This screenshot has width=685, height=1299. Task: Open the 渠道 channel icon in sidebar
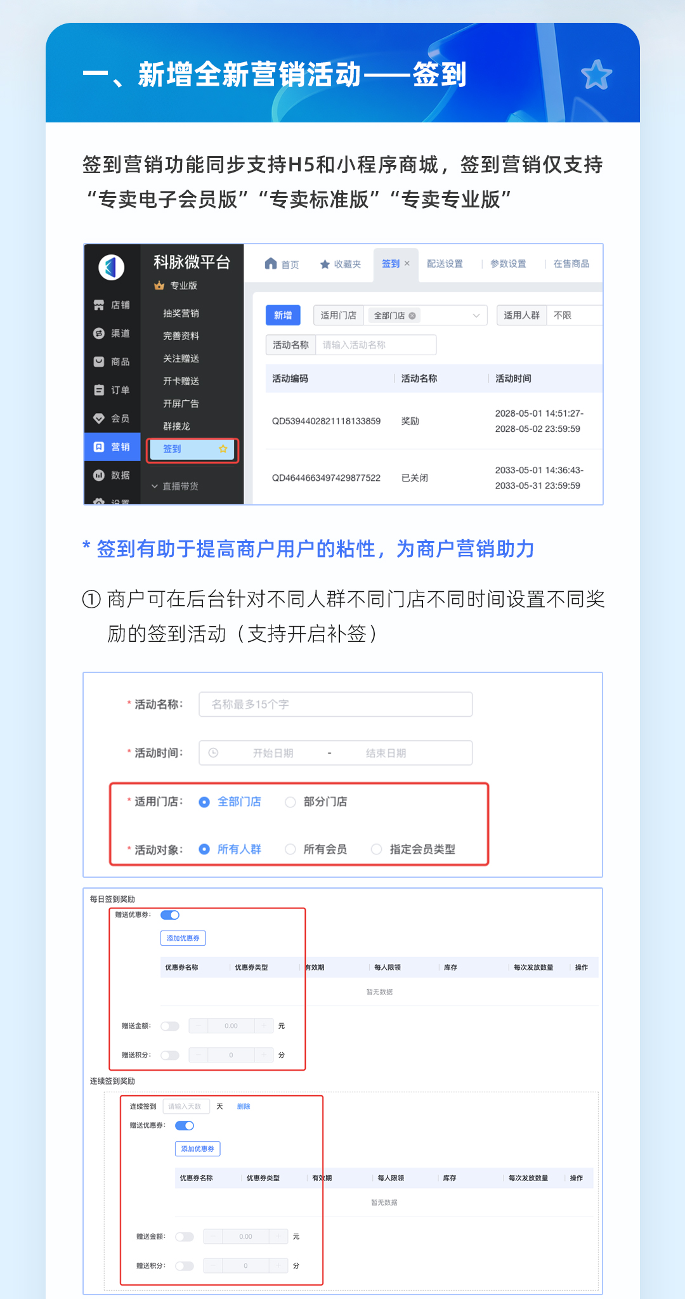tap(99, 333)
